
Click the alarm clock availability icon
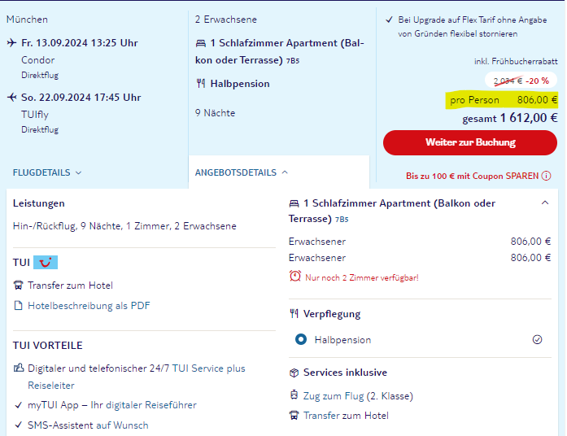point(295,277)
